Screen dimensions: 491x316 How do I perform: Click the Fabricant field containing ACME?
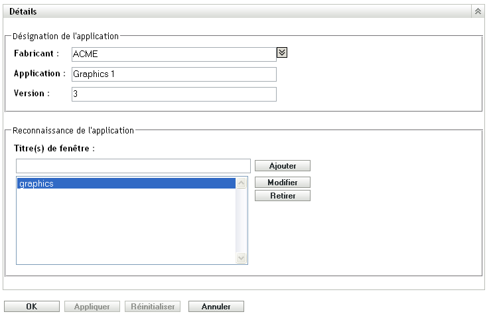(173, 54)
